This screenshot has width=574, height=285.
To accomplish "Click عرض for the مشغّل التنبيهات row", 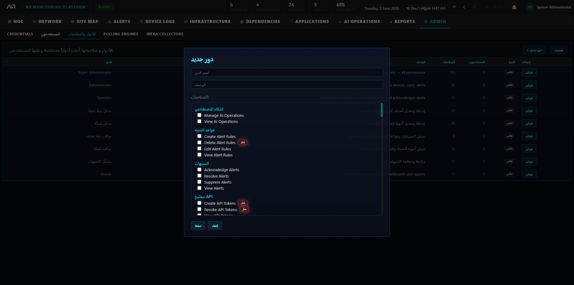I will coord(529,162).
